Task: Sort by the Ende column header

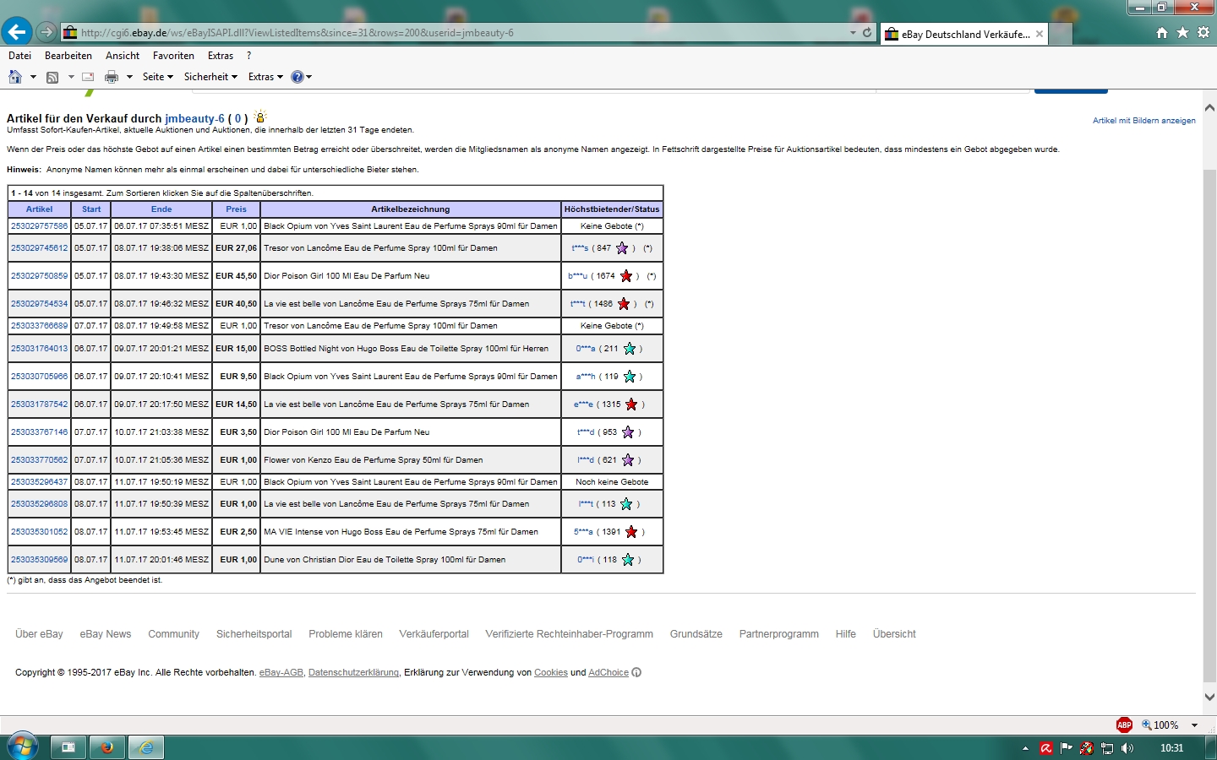Action: pos(161,209)
